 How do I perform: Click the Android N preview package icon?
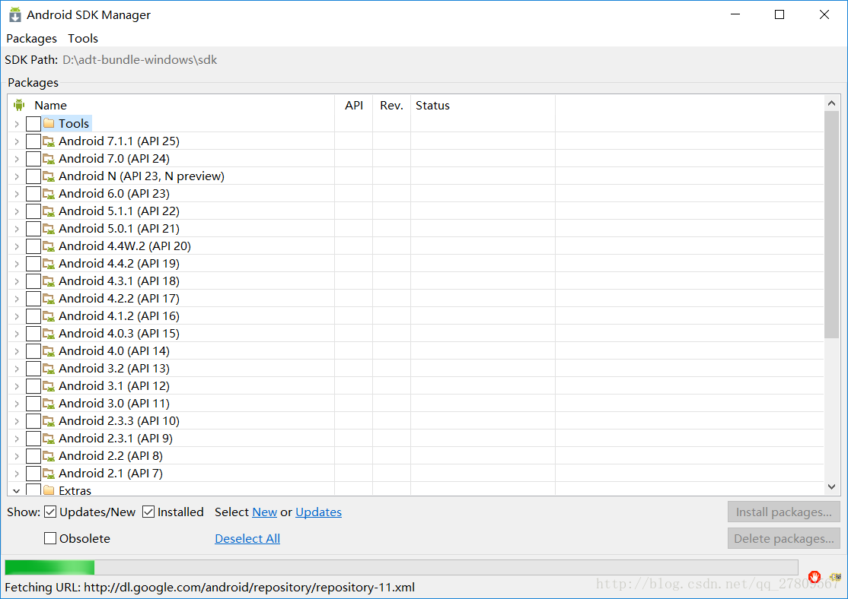pyautogui.click(x=49, y=176)
